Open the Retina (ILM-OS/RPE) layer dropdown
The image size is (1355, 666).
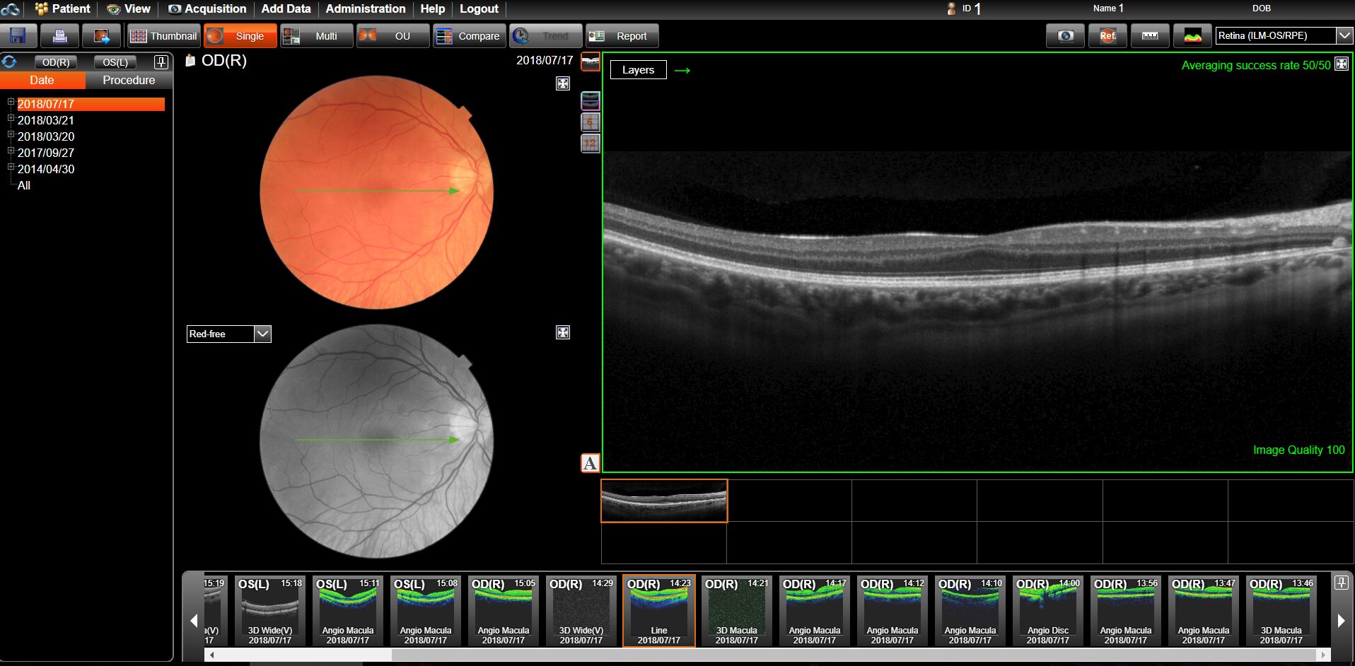pyautogui.click(x=1344, y=35)
